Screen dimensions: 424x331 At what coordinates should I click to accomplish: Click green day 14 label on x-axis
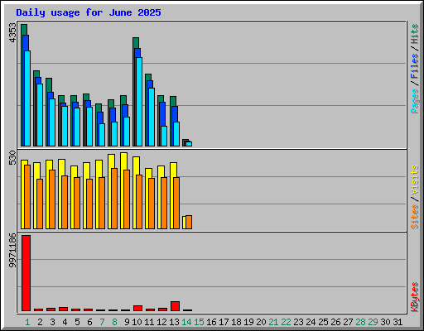pyautogui.click(x=186, y=322)
